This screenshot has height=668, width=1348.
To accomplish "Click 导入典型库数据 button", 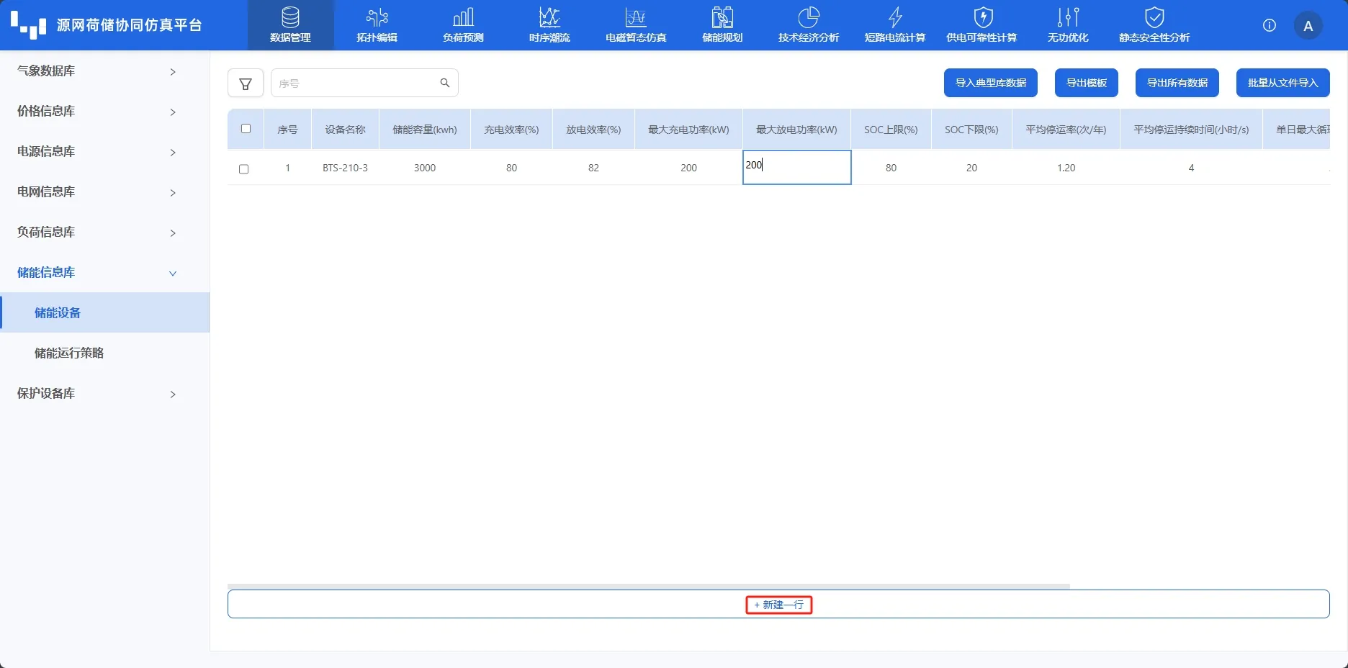I will [990, 83].
